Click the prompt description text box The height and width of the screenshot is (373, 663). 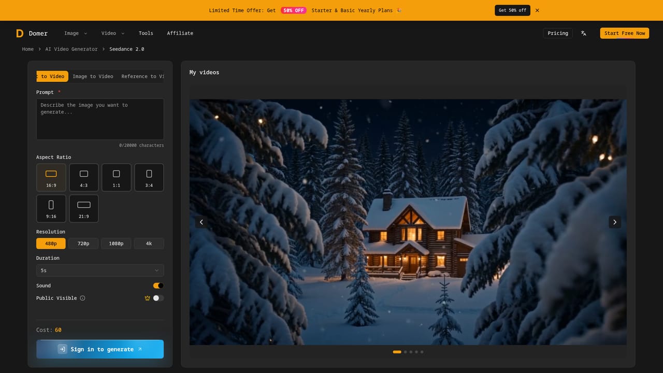click(x=100, y=119)
